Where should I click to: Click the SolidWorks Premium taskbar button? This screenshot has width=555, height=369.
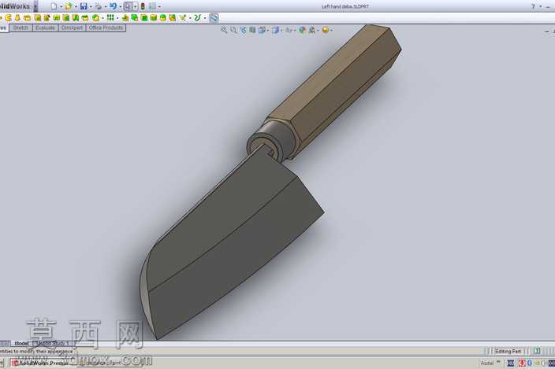point(42,363)
